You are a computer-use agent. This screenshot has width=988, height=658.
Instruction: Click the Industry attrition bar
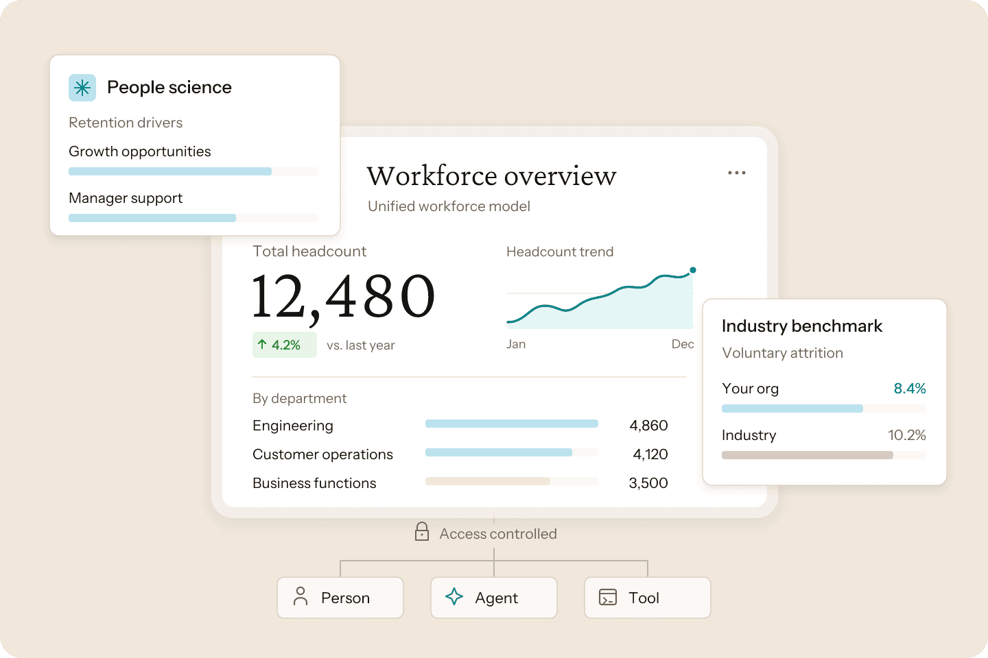tap(824, 455)
